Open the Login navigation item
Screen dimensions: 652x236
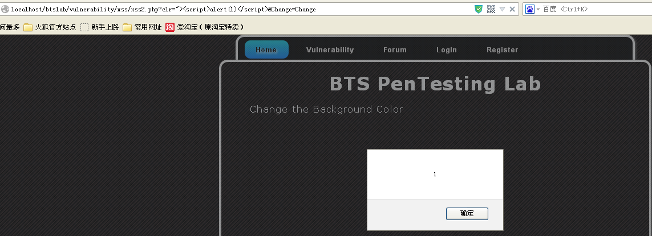[447, 50]
